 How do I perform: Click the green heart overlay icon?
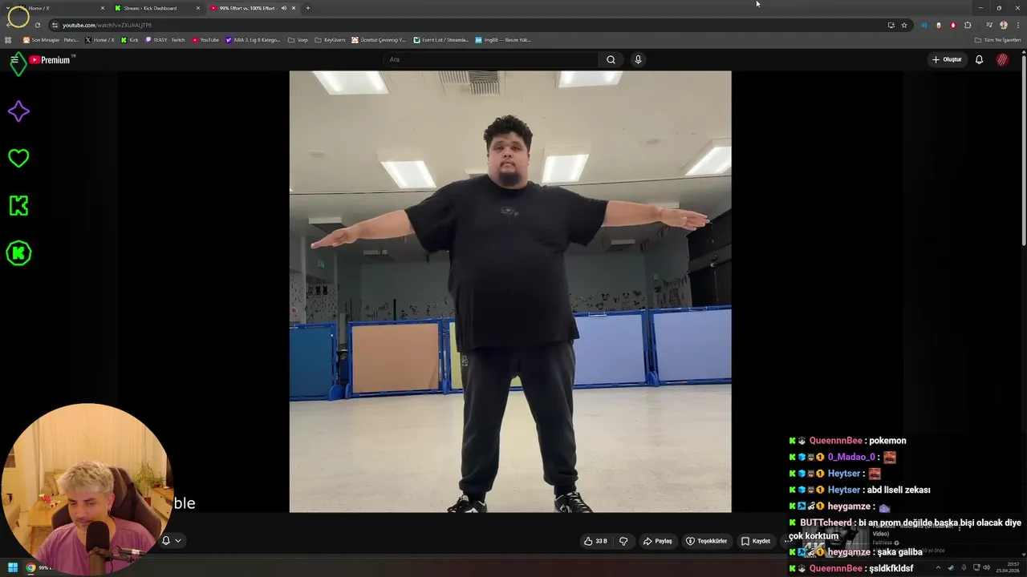[x=18, y=158]
